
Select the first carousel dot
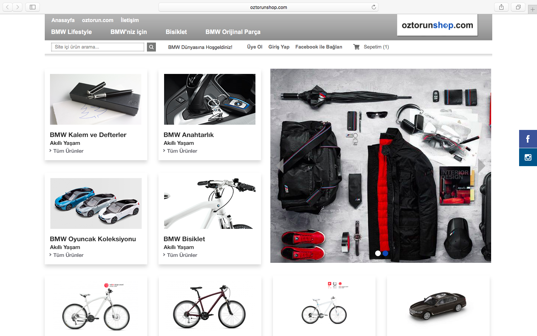(x=378, y=253)
